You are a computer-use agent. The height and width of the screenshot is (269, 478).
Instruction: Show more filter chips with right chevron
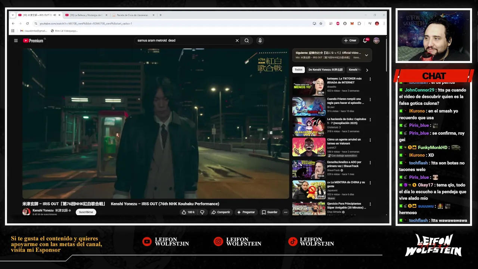[x=367, y=70]
